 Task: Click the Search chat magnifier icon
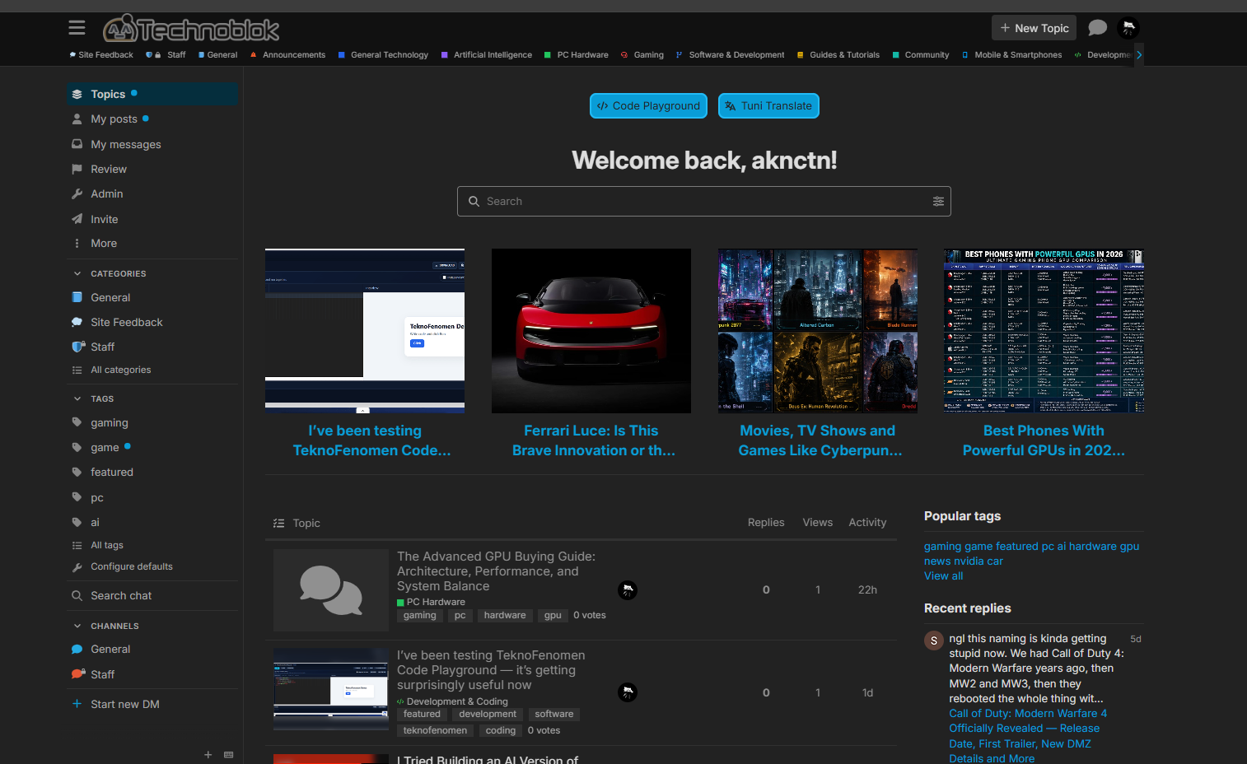tap(77, 596)
